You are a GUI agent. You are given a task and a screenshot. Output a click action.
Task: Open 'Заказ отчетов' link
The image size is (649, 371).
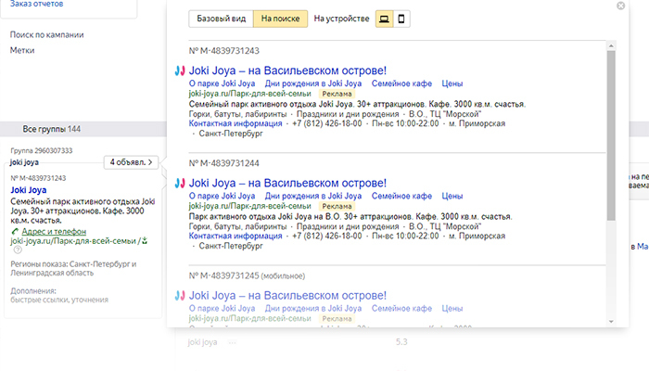(x=36, y=4)
